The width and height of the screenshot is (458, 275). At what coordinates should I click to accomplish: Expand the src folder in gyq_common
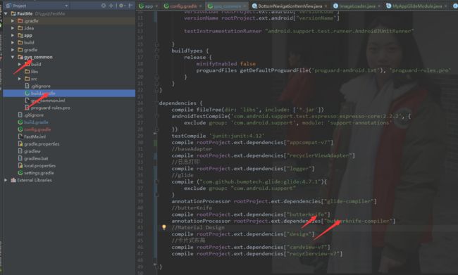(20, 79)
